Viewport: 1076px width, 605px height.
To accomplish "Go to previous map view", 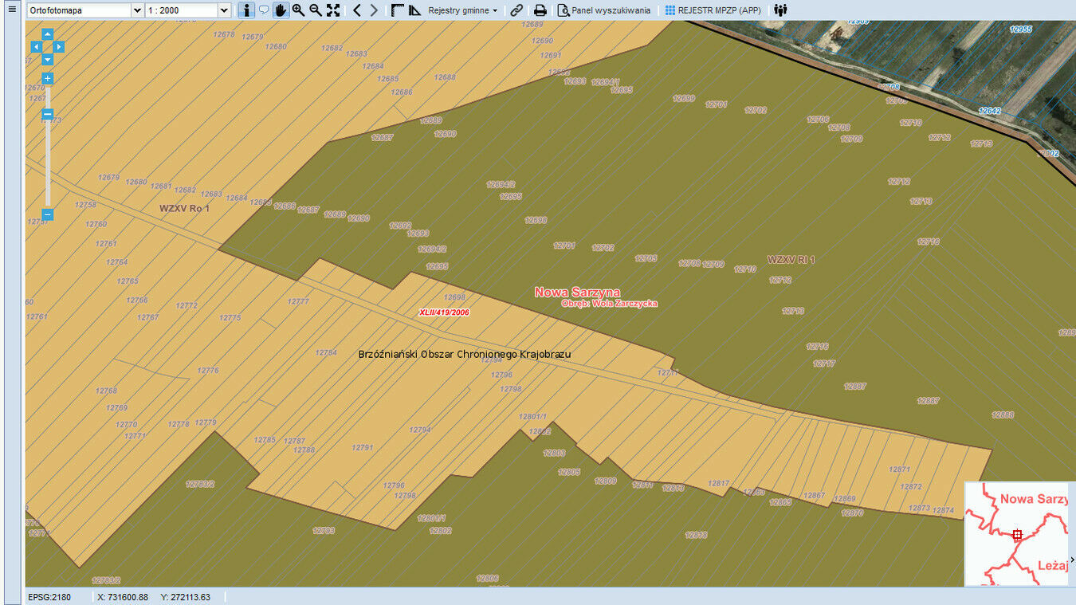I will [356, 10].
